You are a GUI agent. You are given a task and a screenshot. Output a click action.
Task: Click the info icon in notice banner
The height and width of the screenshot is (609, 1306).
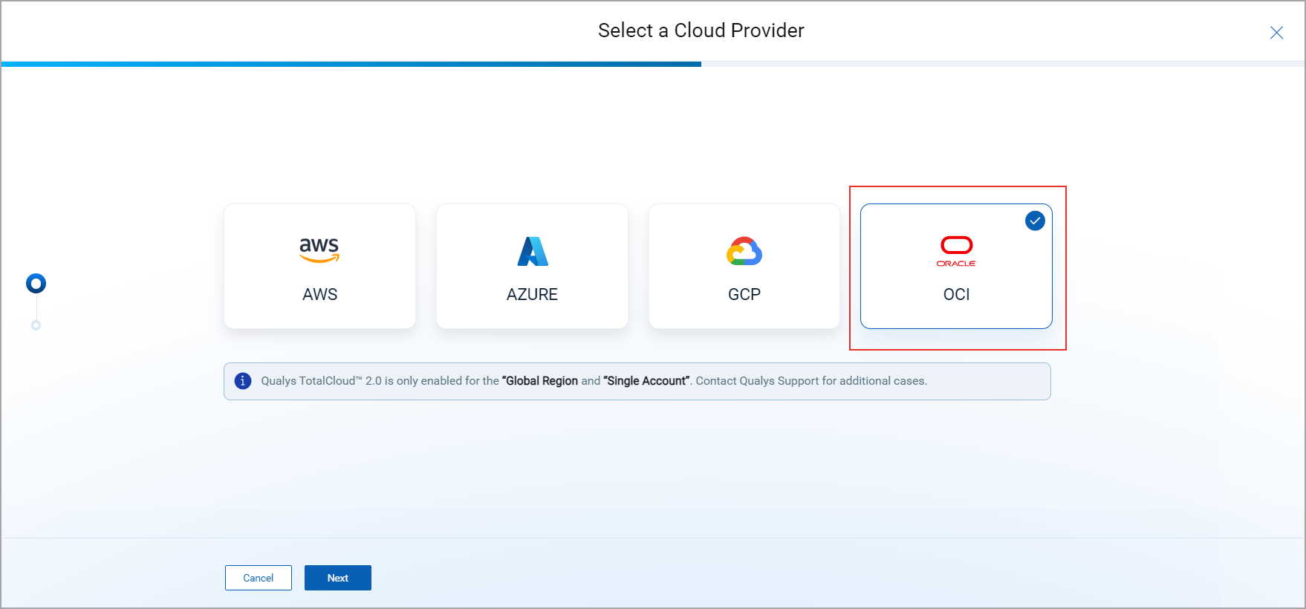click(243, 381)
